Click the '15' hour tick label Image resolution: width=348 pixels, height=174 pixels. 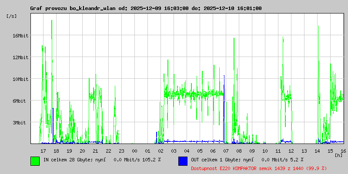tap(331, 151)
